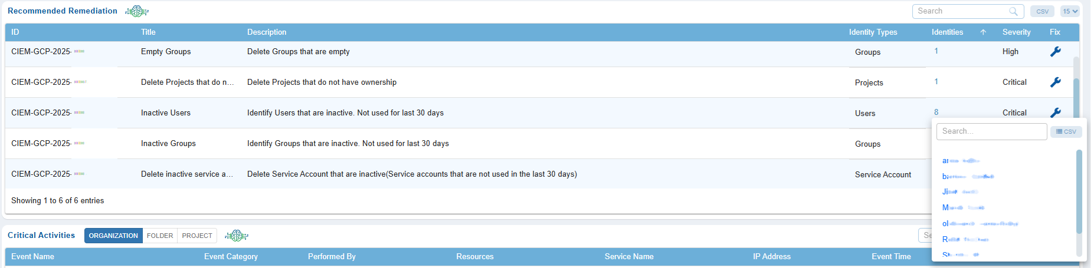Screen dimensions: 1091x268
Task: Sort Critical Activities by Event Name header
Action: tap(32, 257)
